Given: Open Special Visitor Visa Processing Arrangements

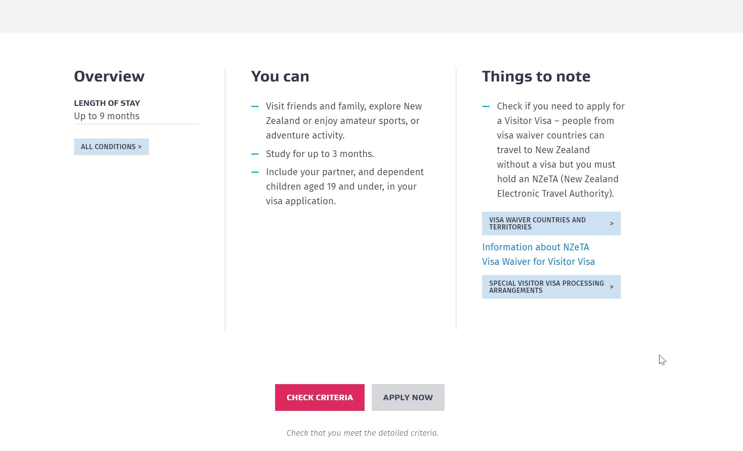Looking at the screenshot, I should click(546, 287).
